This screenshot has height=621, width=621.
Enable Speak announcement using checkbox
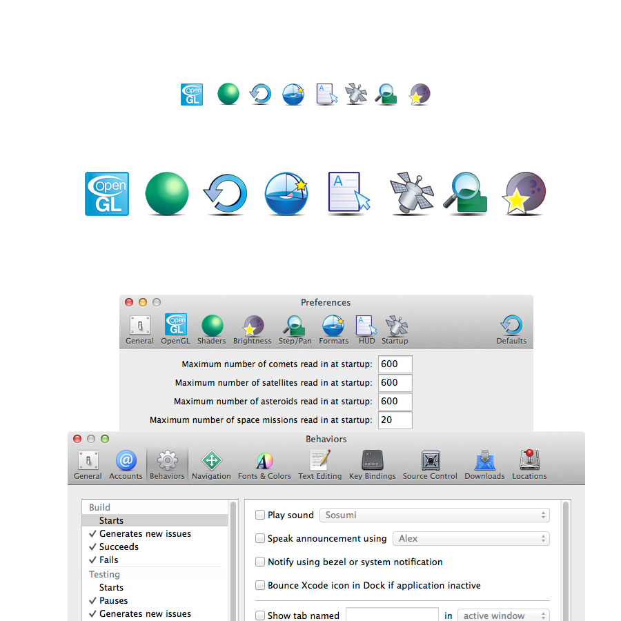(260, 538)
